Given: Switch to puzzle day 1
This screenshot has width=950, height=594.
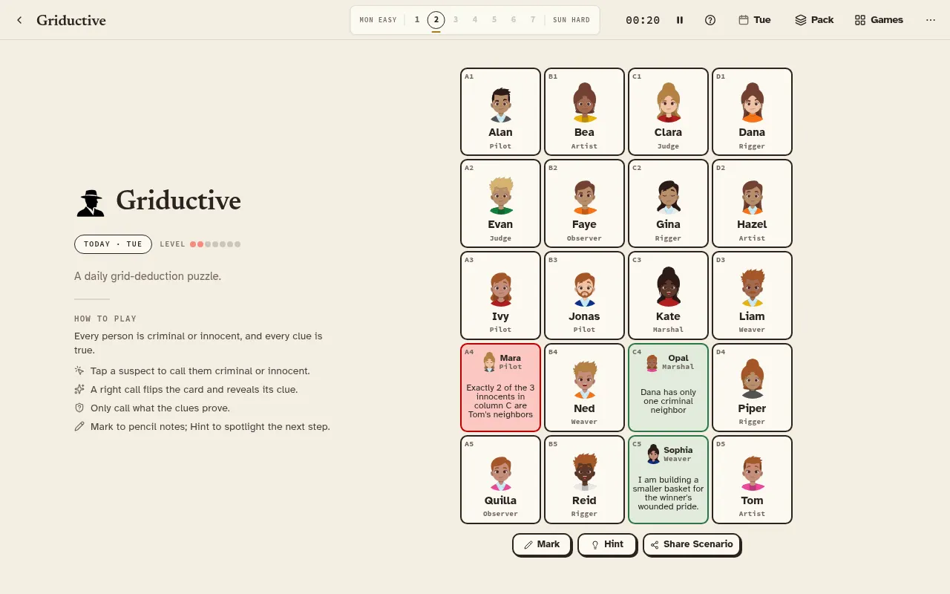Looking at the screenshot, I should (417, 20).
